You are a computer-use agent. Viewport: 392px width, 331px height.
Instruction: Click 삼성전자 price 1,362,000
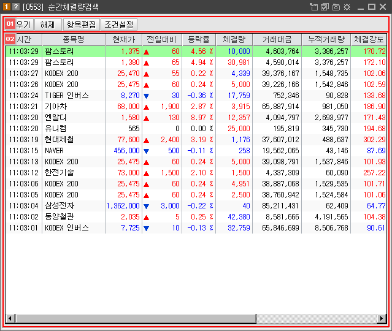point(123,206)
